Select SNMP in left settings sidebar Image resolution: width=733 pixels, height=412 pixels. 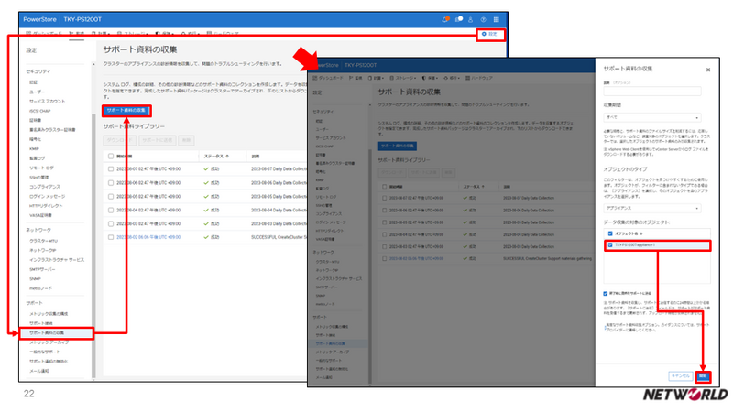35,279
